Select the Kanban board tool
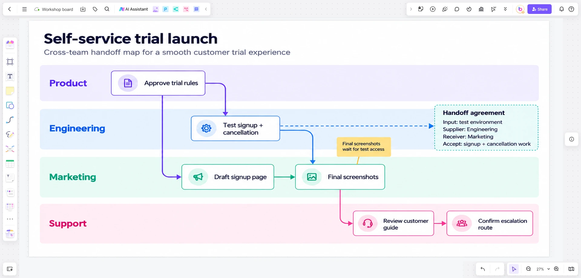Screen dimensions: 581x278 tap(10, 207)
